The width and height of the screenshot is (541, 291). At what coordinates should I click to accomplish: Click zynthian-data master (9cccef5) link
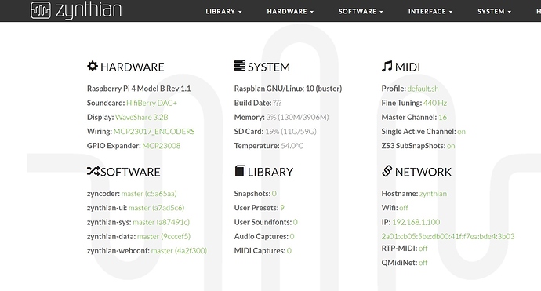[164, 236]
